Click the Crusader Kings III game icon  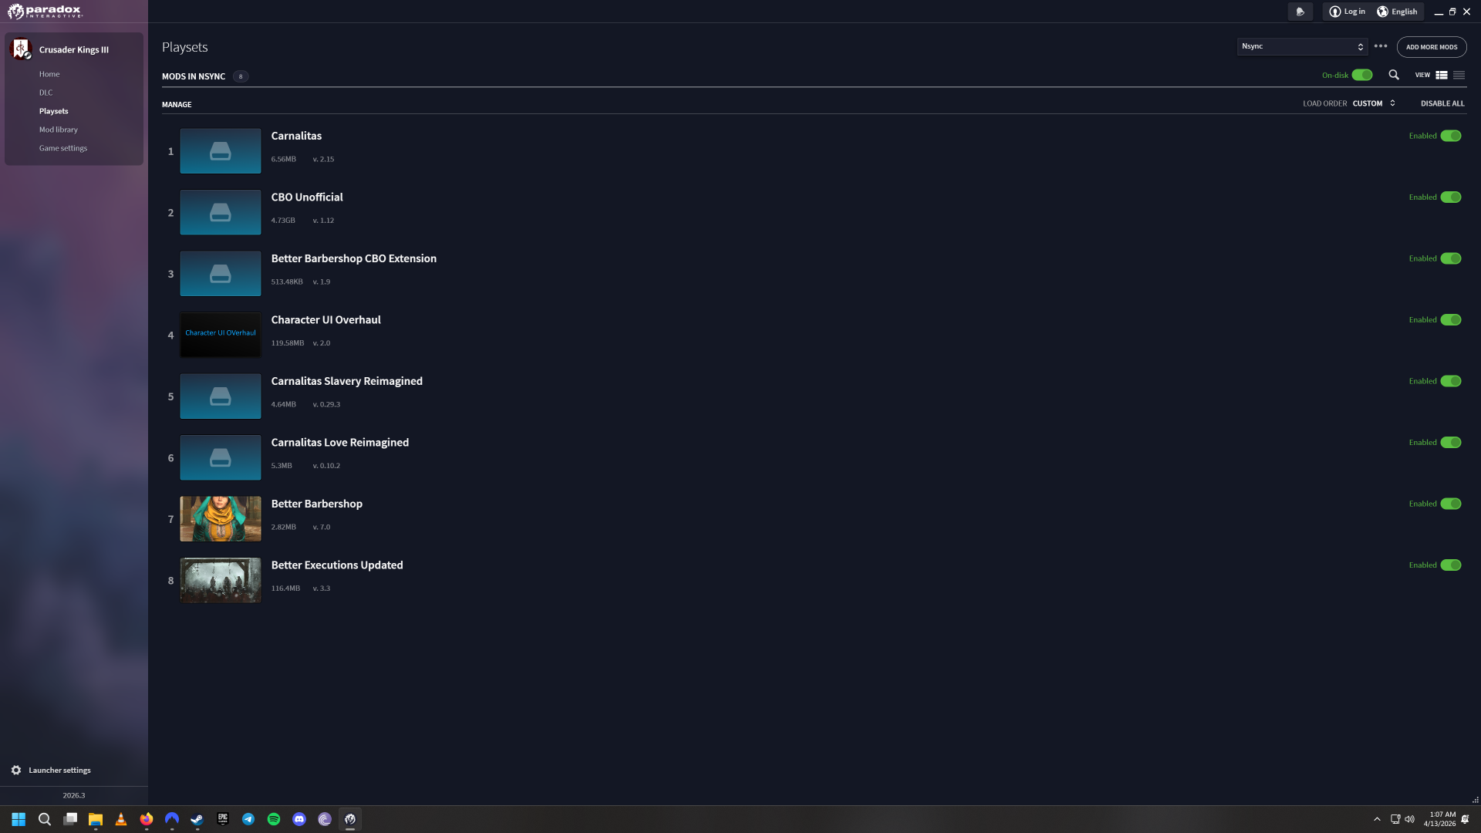pyautogui.click(x=21, y=49)
